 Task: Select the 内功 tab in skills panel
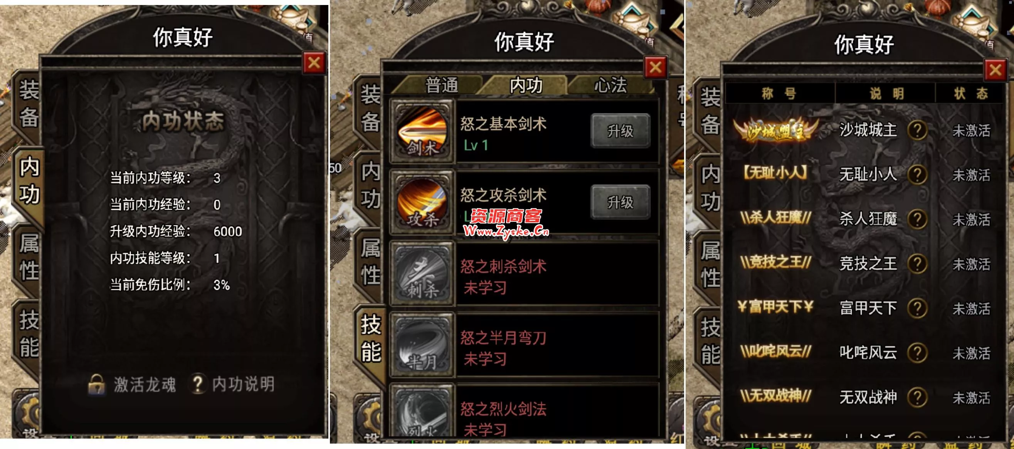pos(526,85)
